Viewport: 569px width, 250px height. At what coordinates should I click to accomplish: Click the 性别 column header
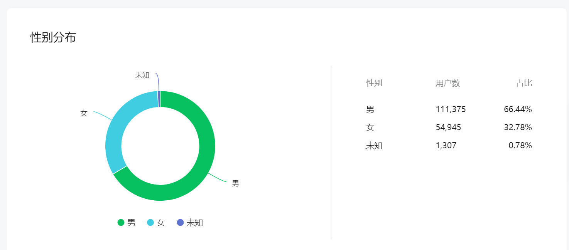pyautogui.click(x=374, y=83)
